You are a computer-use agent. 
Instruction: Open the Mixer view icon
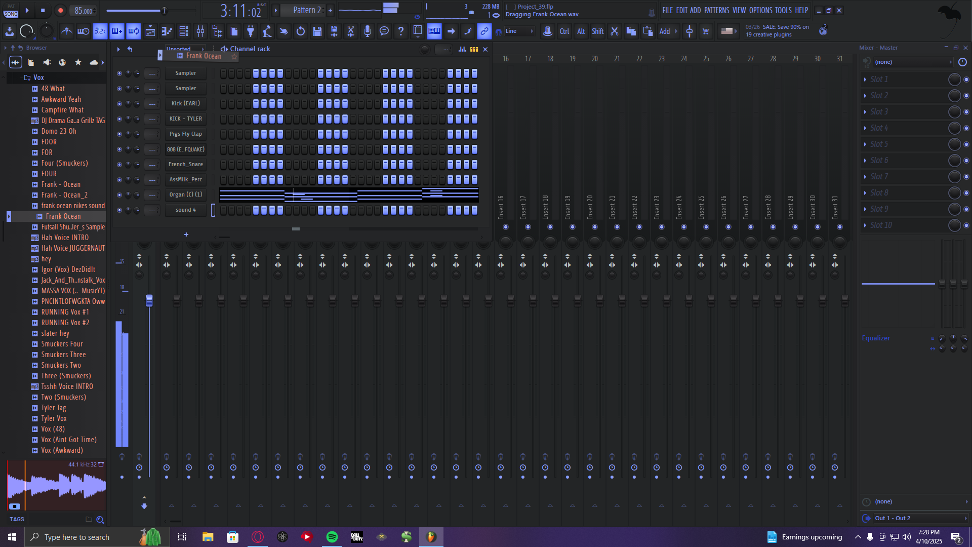point(200,31)
